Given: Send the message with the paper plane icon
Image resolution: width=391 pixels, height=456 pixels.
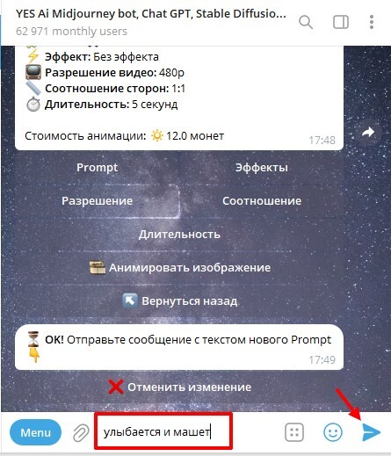Looking at the screenshot, I should point(371,432).
